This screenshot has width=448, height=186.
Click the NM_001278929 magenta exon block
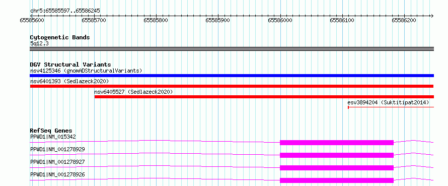pyautogui.click(x=337, y=155)
